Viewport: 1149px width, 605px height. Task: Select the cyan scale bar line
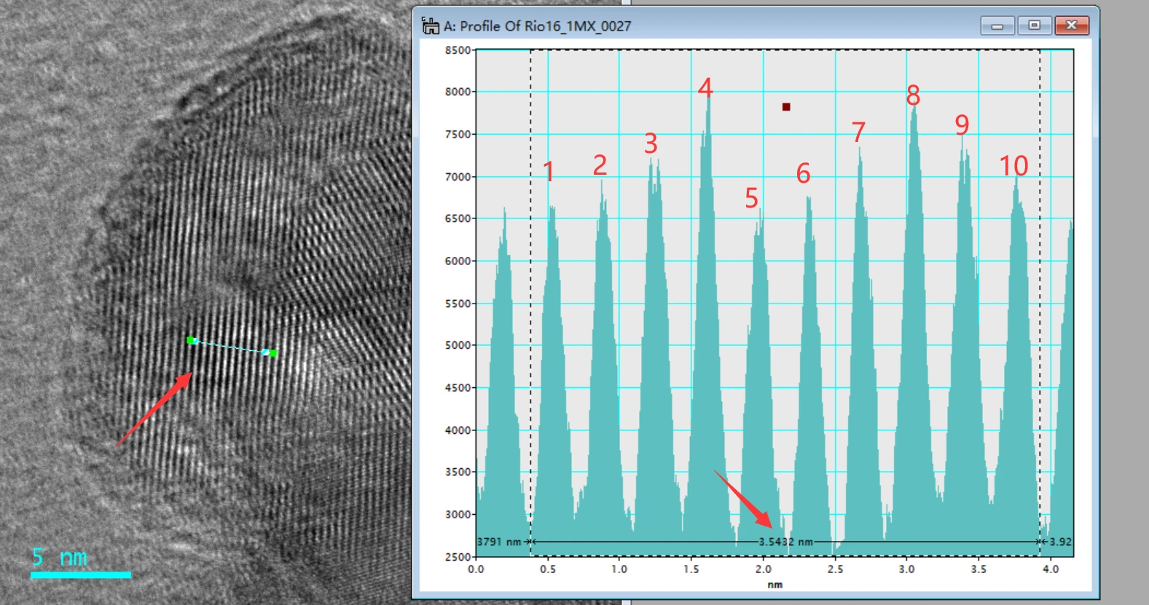click(81, 575)
